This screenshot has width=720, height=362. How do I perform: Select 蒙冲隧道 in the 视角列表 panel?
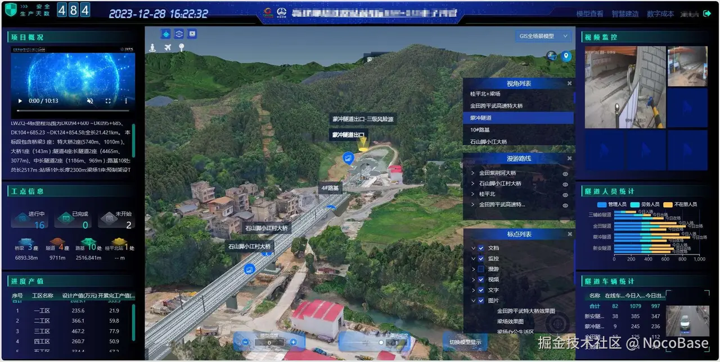[506, 117]
